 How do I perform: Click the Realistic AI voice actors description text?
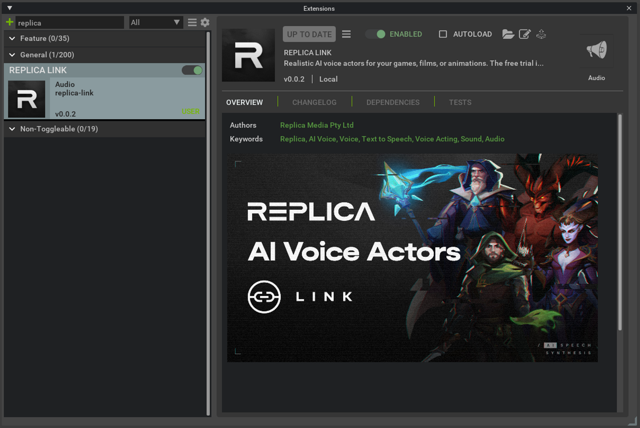click(413, 63)
